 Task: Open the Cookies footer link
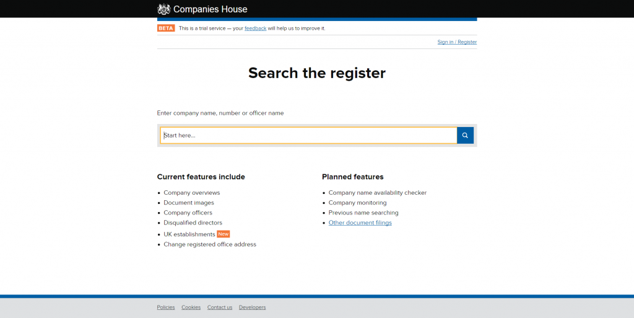191,307
